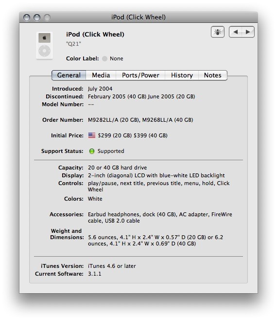Click the green Supported status indicator
Viewport: 277px width, 320px height.
click(92, 151)
